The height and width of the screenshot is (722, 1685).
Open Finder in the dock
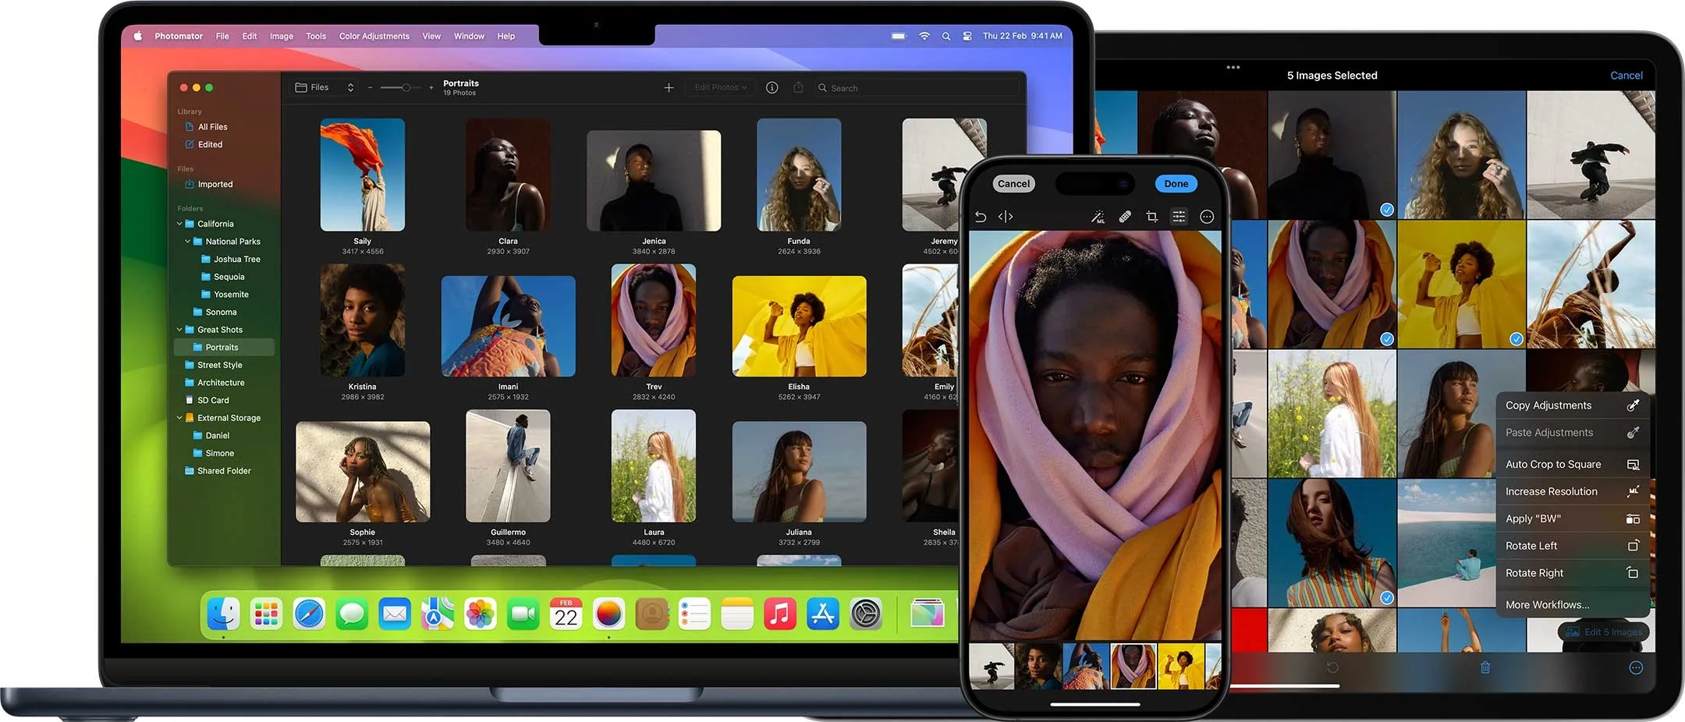(x=223, y=614)
